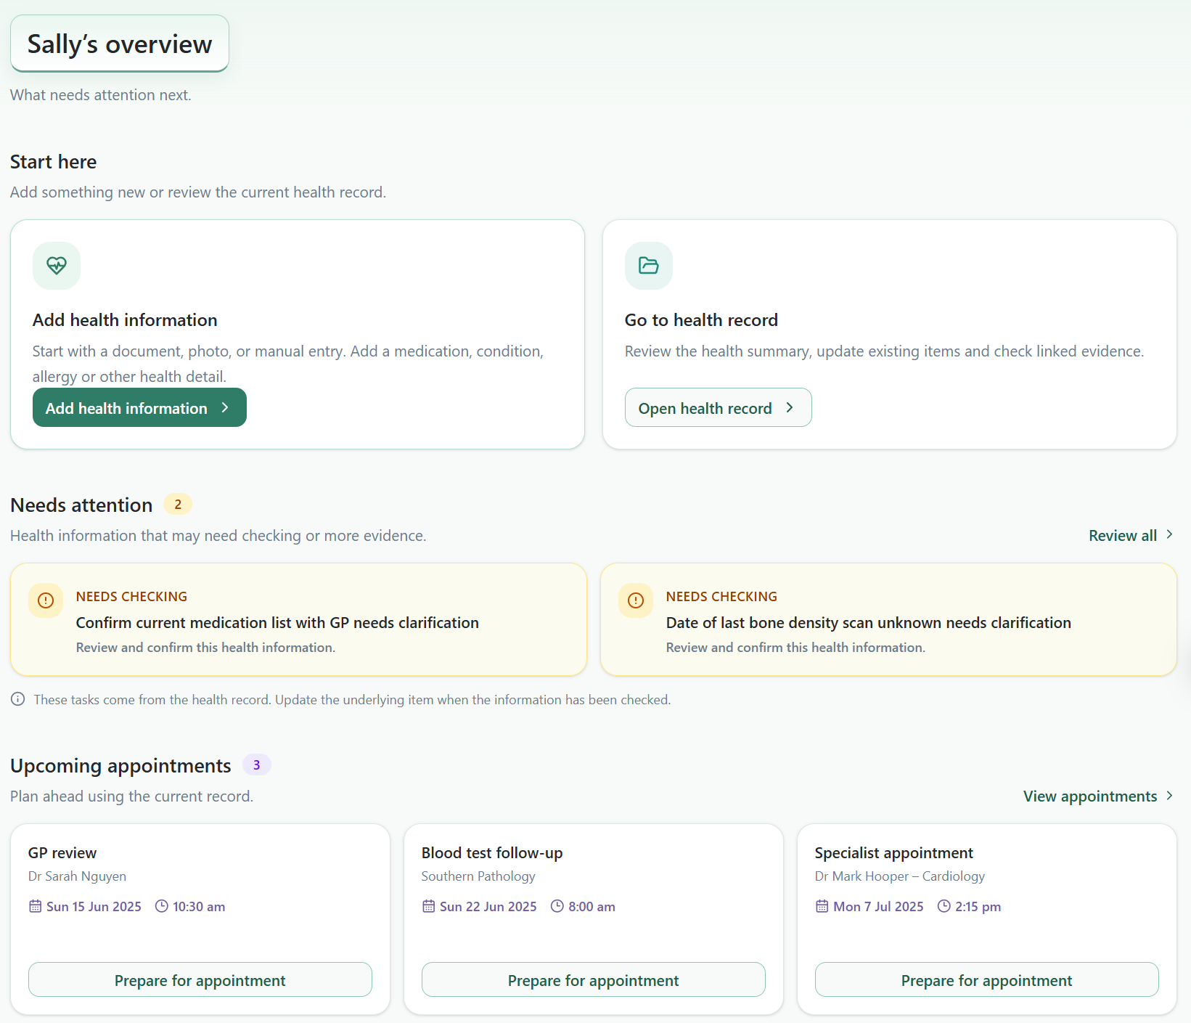The width and height of the screenshot is (1191, 1023).
Task: Click NEEDS CHECKING label on medication list card
Action: click(x=131, y=596)
